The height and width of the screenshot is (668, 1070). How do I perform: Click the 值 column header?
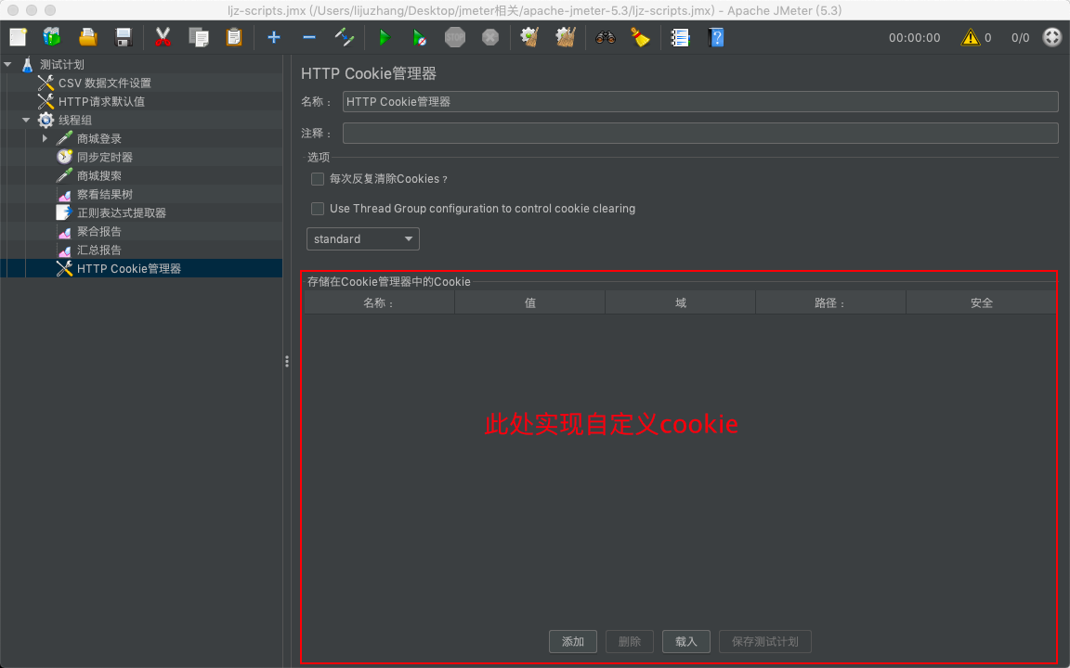tap(530, 302)
